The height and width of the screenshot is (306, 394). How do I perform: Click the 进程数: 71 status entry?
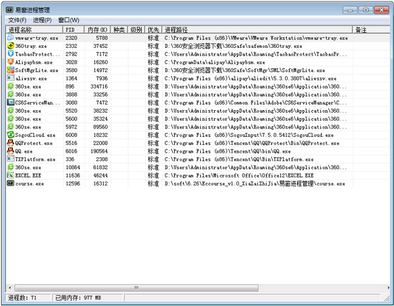(x=28, y=297)
